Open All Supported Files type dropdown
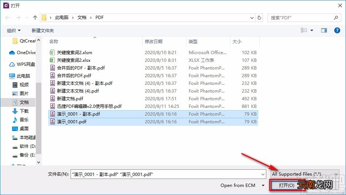Viewport: 346px width, 195px height. pyautogui.click(x=305, y=174)
